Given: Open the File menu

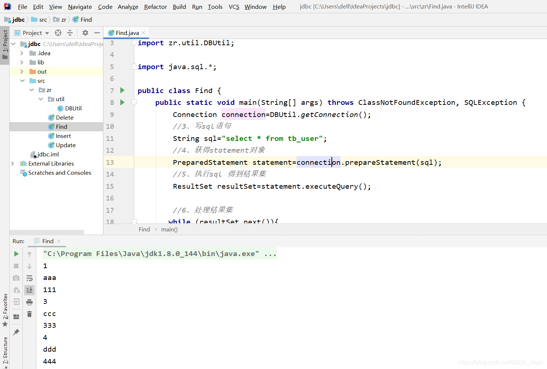Looking at the screenshot, I should point(22,7).
